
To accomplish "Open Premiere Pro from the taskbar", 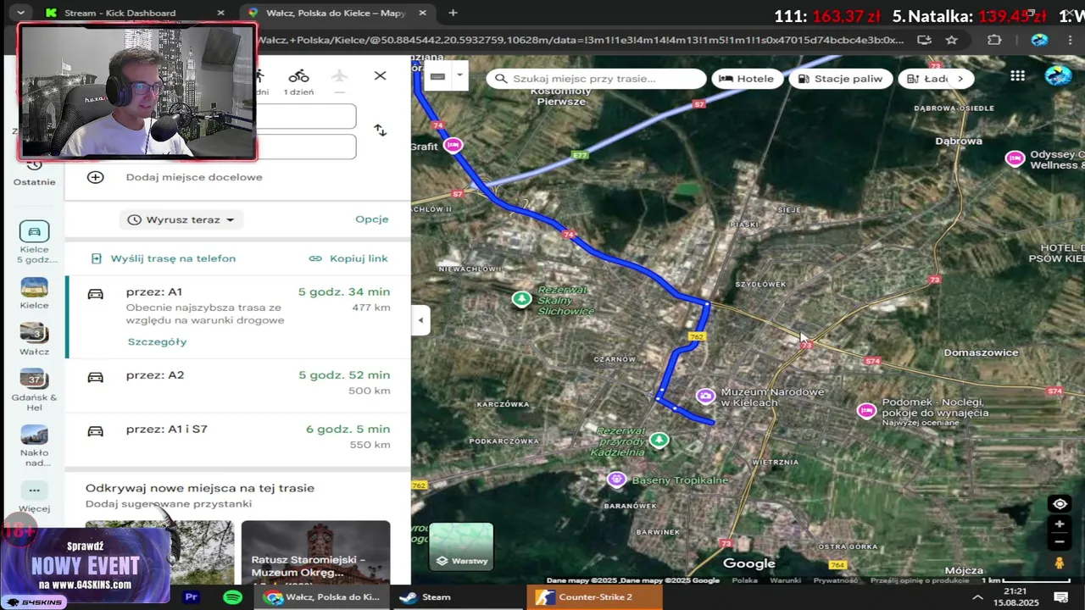I will coord(192,597).
